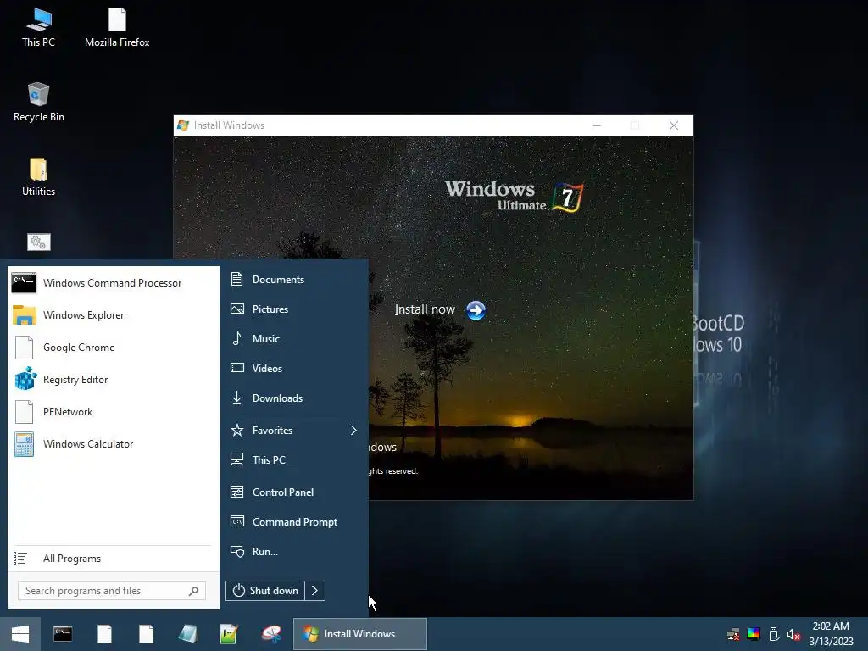Screen dimensions: 868x651
Task: Close the Install Windows window
Action: (674, 125)
